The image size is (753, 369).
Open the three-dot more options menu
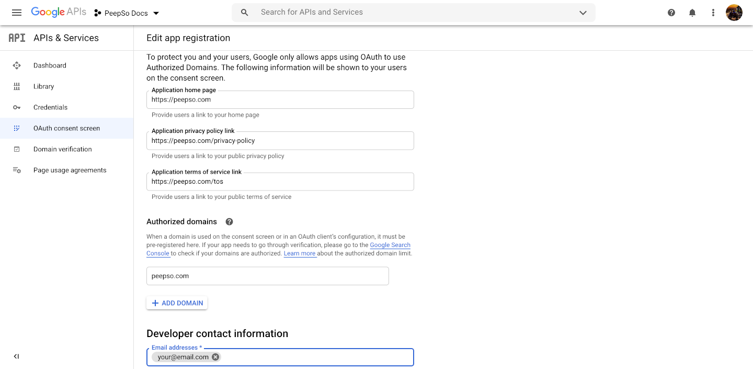[x=713, y=13]
